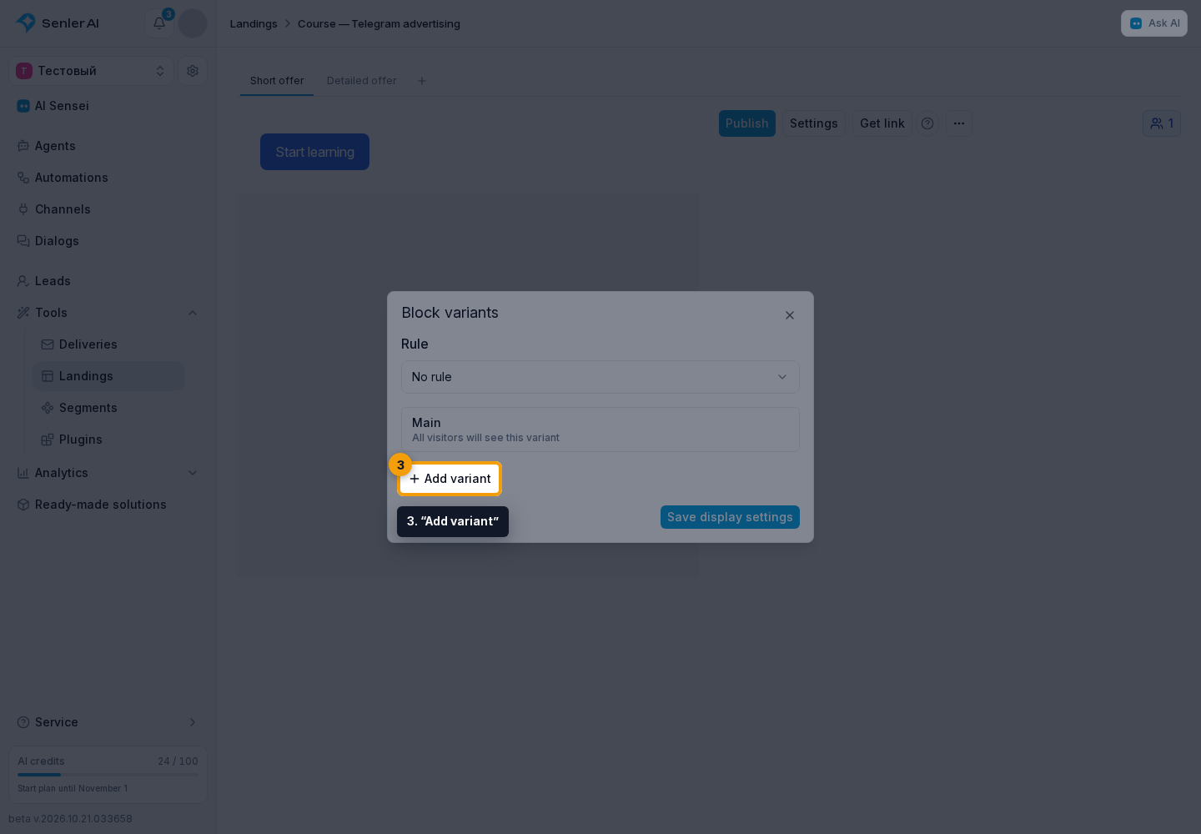Click the Start learning button
Image resolution: width=1201 pixels, height=834 pixels.
tap(314, 152)
